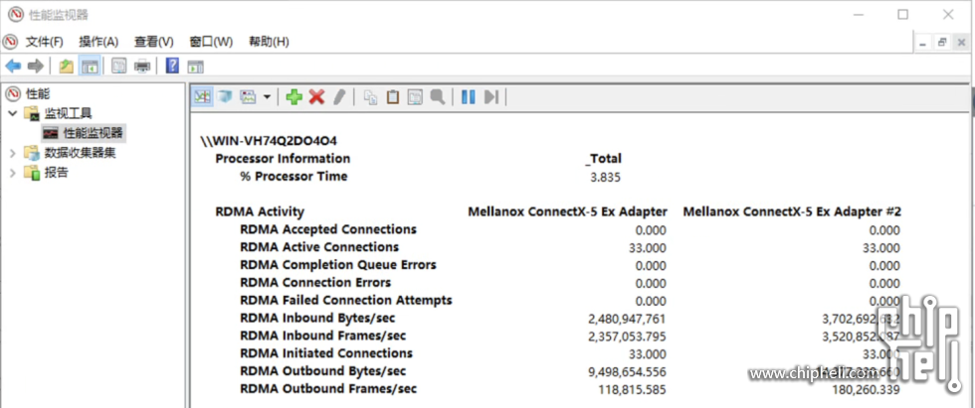
Task: Click RDMA Failed Connection Attempts label
Action: [346, 300]
